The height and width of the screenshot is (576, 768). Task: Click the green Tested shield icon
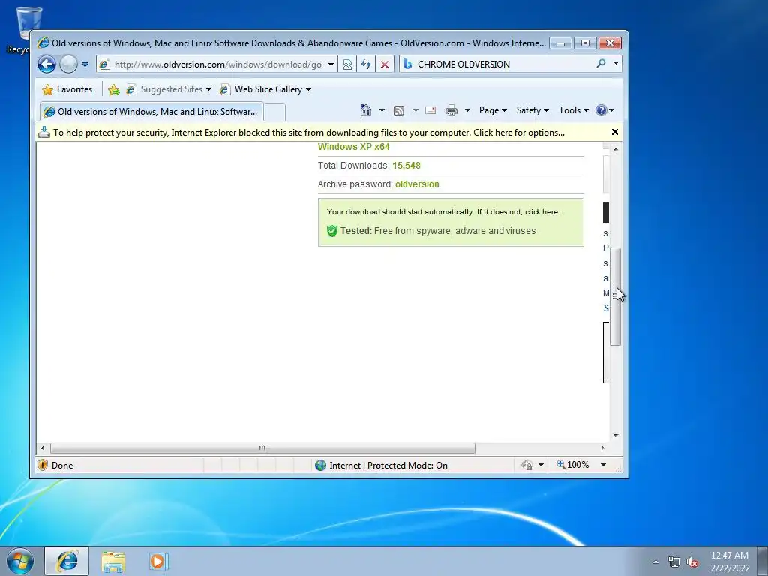(332, 231)
